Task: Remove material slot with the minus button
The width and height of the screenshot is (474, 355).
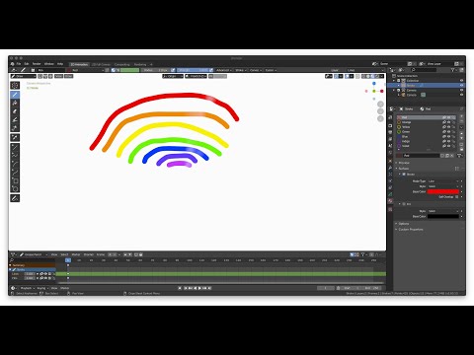Action: 461,121
